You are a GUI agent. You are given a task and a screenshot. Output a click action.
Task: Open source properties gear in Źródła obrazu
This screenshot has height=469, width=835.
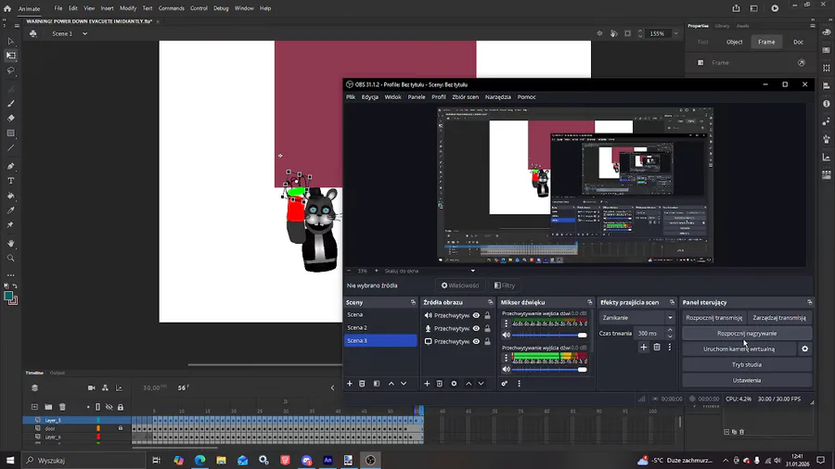pos(454,384)
